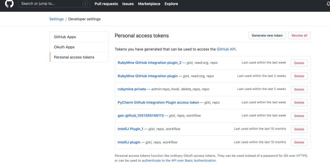
Task: Click Revoke all button
Action: [x=299, y=36]
